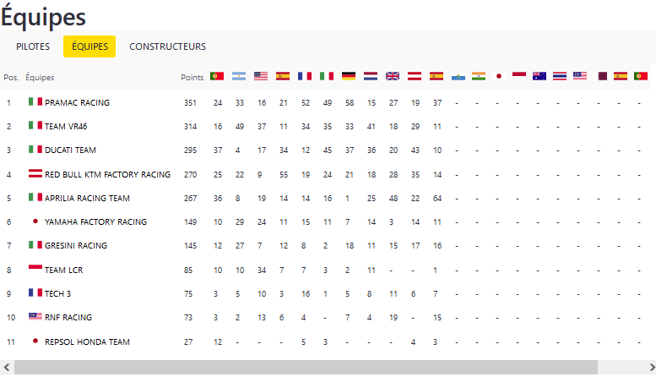This screenshot has width=656, height=377.
Task: Select the Thailand flag column header
Action: click(560, 76)
